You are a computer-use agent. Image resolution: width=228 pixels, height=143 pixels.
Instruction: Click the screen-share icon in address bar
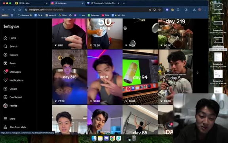[x=154, y=10]
